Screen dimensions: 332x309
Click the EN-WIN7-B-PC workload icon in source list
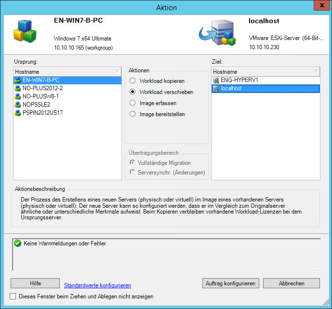point(18,80)
